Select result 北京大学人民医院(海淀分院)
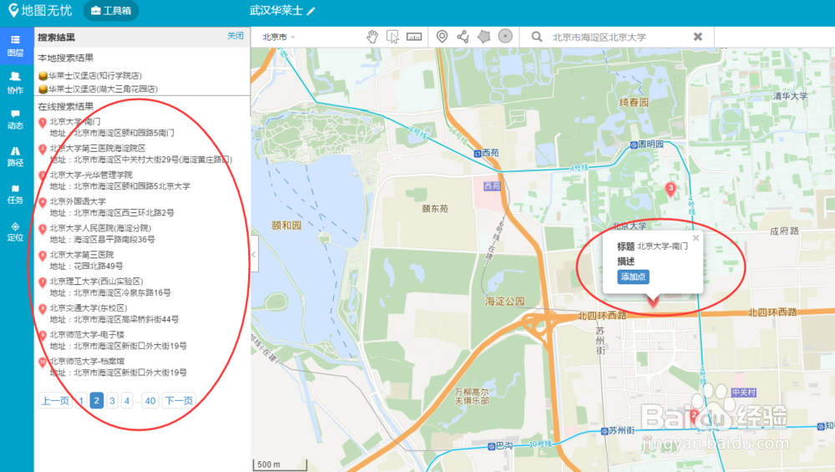835x472 pixels. [x=100, y=228]
